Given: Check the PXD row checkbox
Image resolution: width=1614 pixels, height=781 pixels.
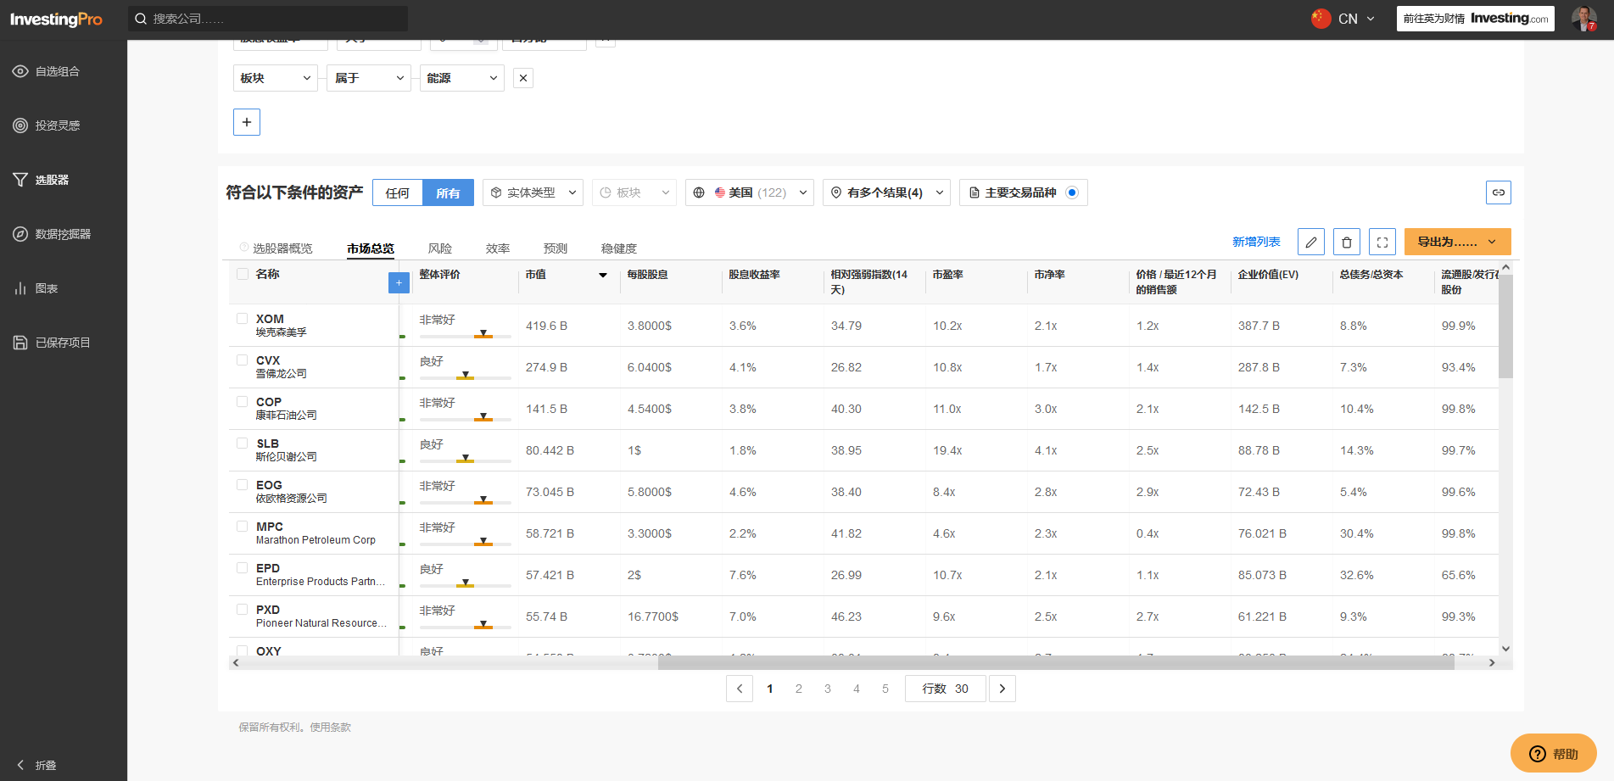Looking at the screenshot, I should [x=243, y=610].
